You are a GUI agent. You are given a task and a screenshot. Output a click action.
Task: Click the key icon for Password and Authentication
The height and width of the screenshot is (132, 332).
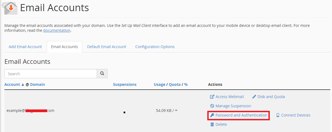[212, 115]
